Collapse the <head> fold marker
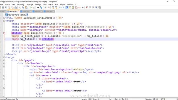The image size is (178, 100). tap(4, 21)
